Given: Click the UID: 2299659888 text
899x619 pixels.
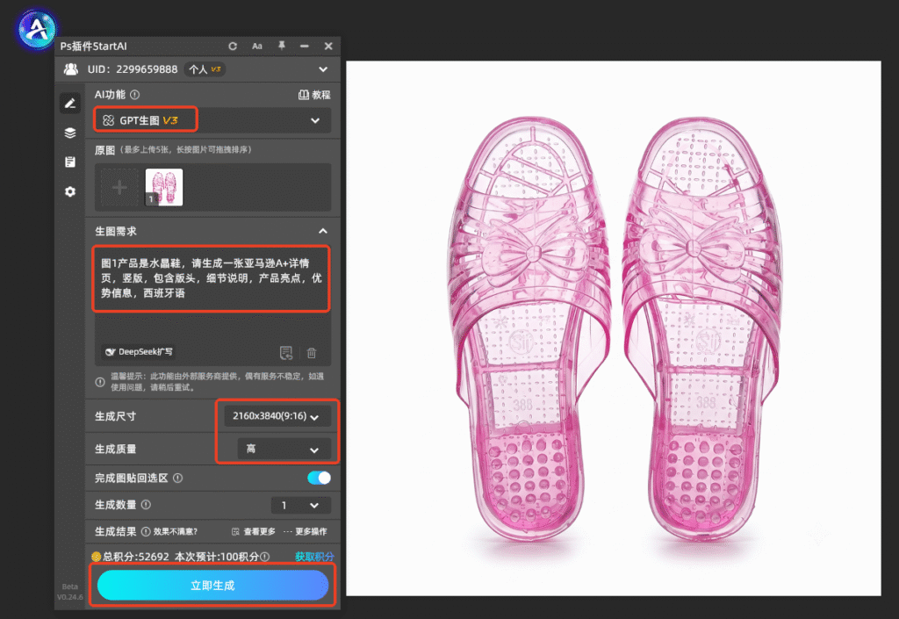Looking at the screenshot, I should (x=133, y=69).
